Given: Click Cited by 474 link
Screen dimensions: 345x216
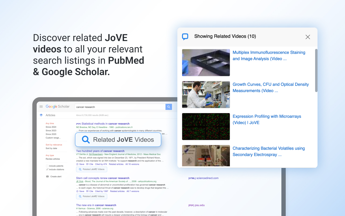Looking at the screenshot, I should click(x=101, y=164).
